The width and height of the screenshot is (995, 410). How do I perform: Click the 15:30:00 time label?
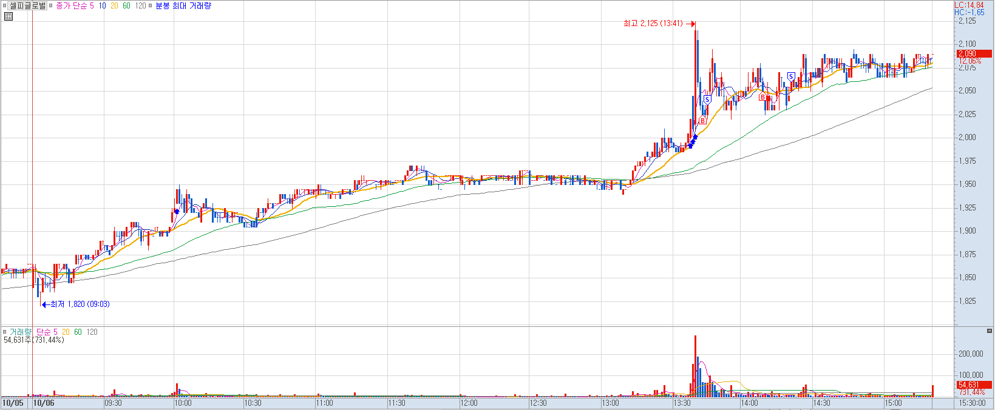point(972,403)
